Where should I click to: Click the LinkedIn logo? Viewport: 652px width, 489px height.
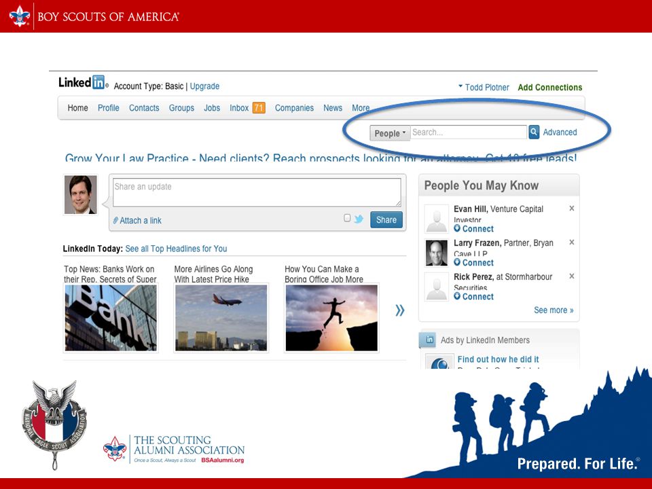pos(82,82)
